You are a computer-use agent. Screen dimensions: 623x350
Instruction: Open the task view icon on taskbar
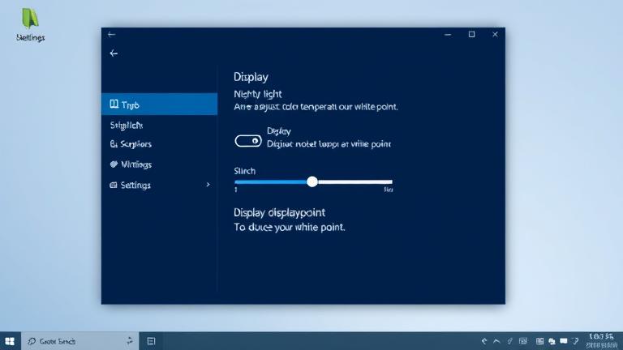[x=151, y=342]
